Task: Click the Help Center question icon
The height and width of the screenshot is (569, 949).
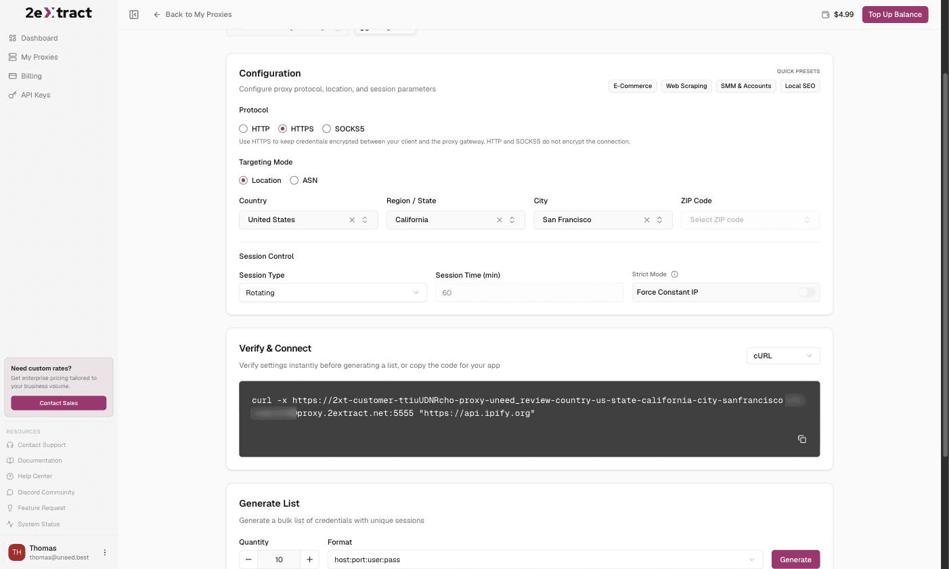Action: [x=10, y=476]
